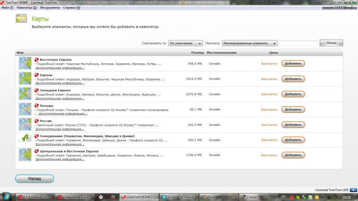The height and width of the screenshot is (201, 358).
Task: Open the Windows Start orb
Action: [x=6, y=197]
